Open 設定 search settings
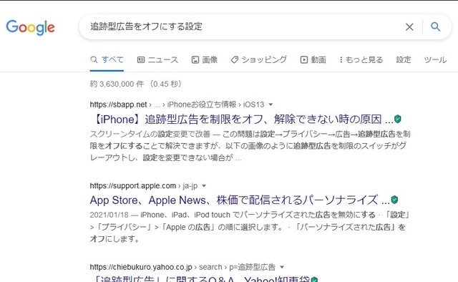 pyautogui.click(x=404, y=59)
